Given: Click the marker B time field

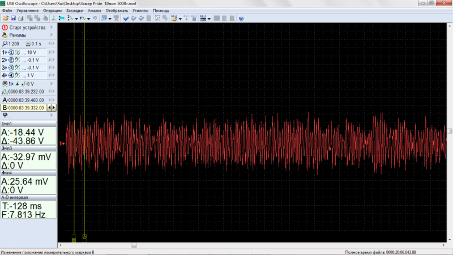Looking at the screenshot, I should (26, 108).
